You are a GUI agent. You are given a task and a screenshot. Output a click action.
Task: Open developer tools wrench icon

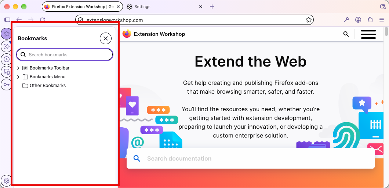tap(346, 20)
